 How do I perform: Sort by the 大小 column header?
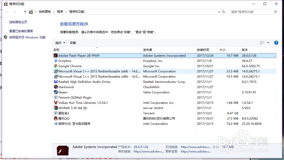(229, 50)
